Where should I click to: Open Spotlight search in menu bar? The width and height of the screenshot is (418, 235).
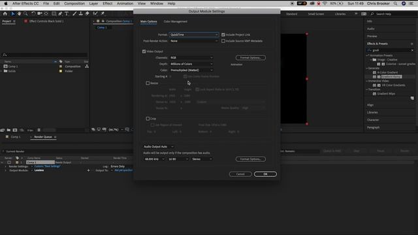tap(395, 3)
